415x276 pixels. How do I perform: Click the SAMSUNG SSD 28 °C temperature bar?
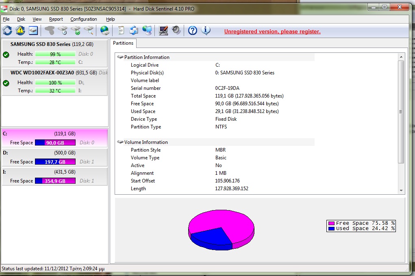click(x=55, y=62)
